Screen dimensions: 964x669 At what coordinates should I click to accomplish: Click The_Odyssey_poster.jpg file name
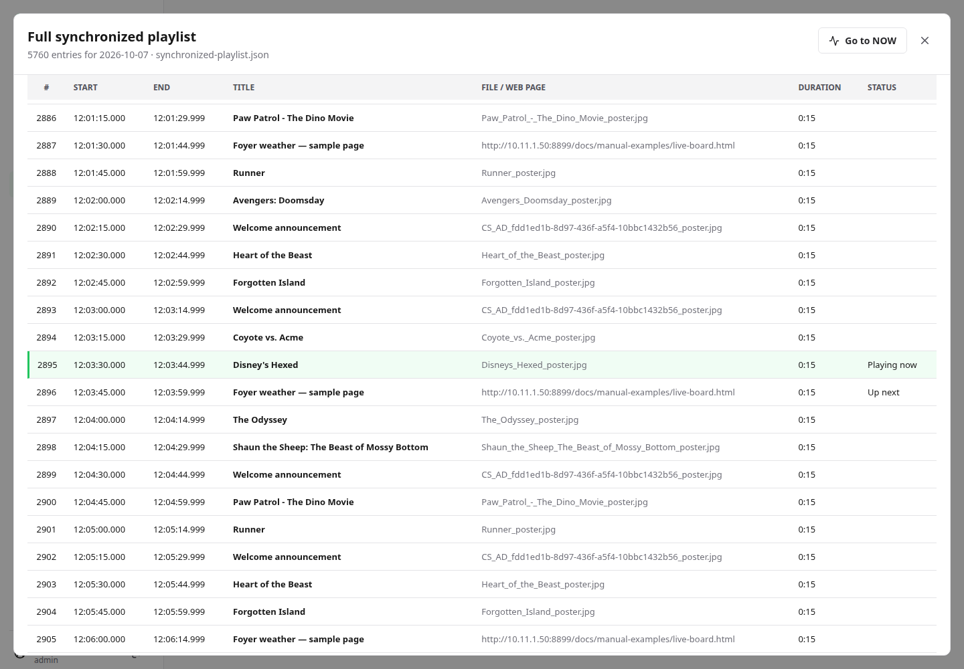[530, 420]
